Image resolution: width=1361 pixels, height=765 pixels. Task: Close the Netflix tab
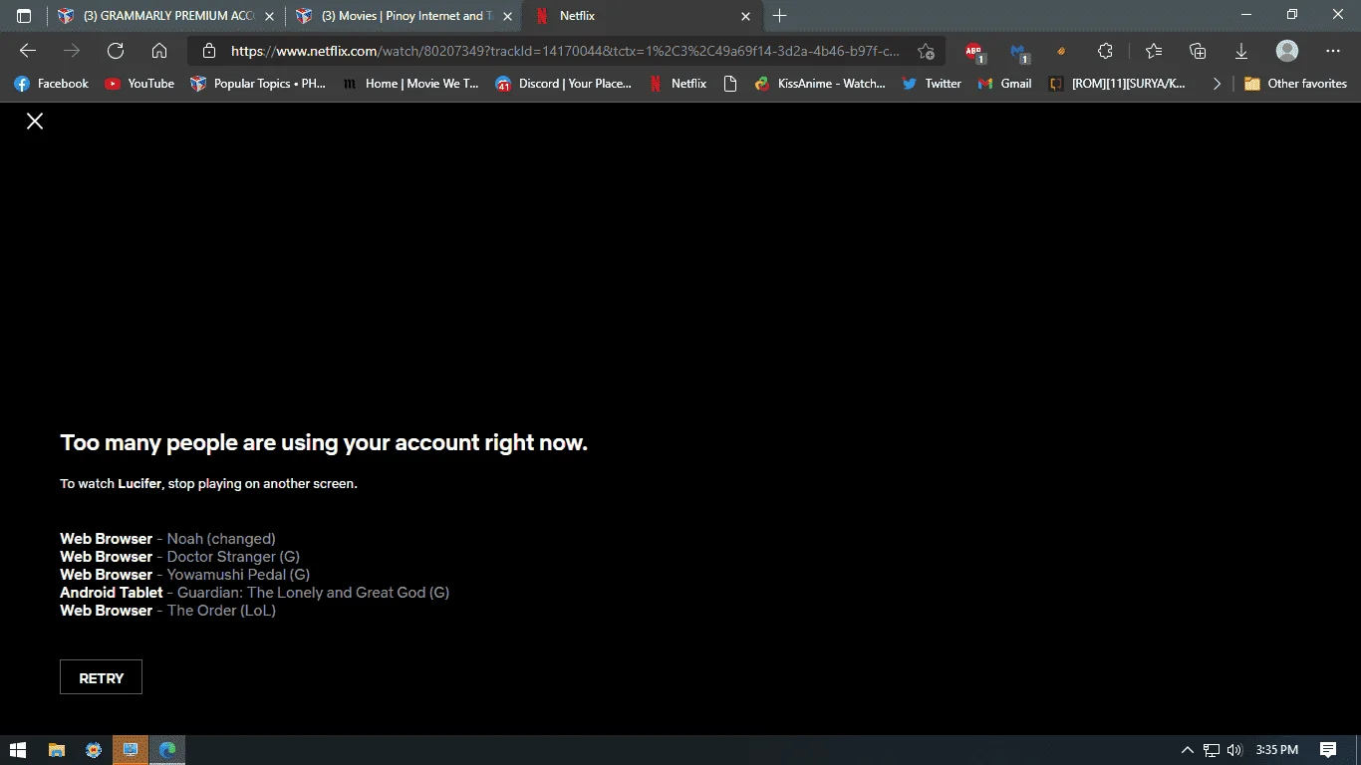point(745,16)
